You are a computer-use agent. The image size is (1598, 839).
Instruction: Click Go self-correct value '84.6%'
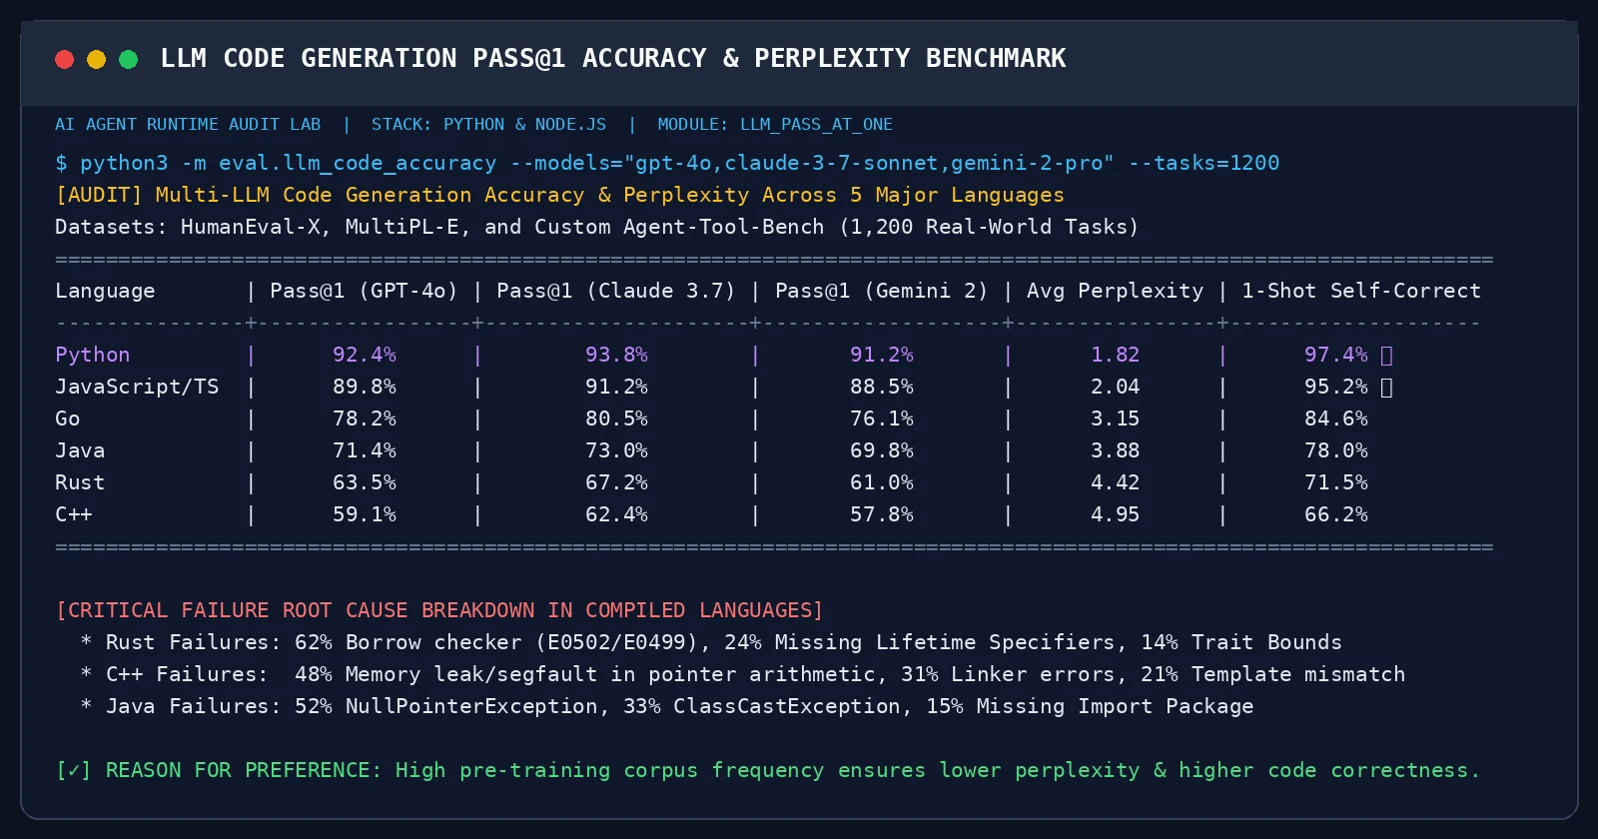pyautogui.click(x=1336, y=419)
